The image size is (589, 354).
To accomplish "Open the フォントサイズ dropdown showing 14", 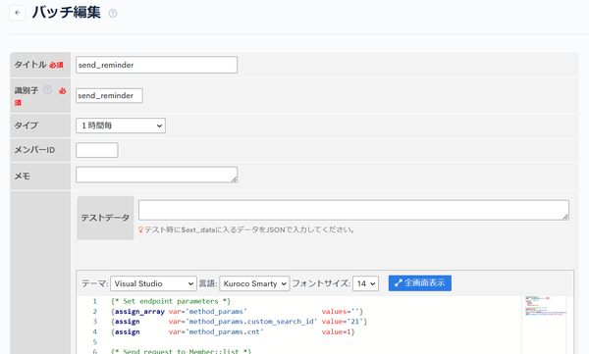I will (x=365, y=283).
